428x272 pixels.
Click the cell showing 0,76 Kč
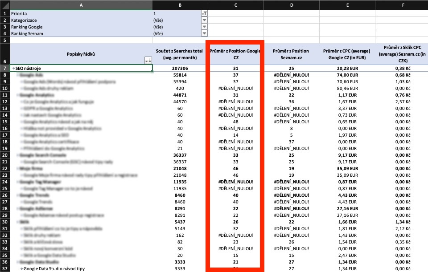point(402,95)
